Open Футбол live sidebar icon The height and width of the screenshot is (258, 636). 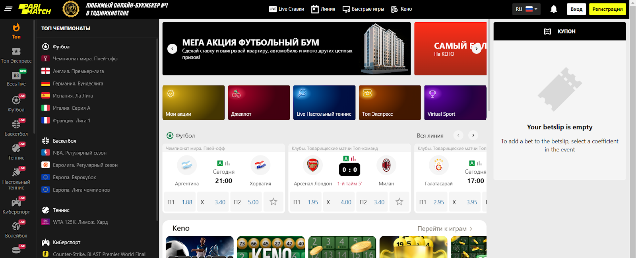tap(16, 100)
